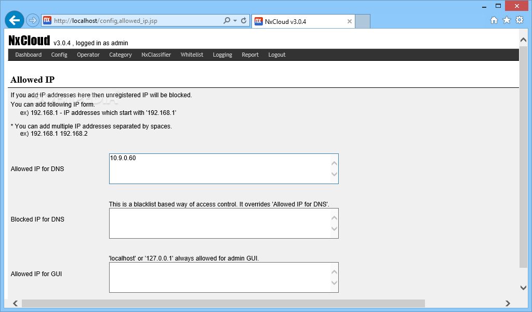Click the 'Blocked IP for DNS' label

tap(37, 219)
